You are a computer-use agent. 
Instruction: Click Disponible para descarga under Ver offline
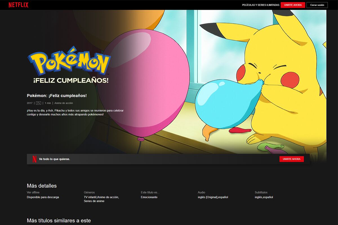coord(43,197)
